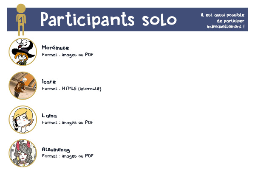Click the format line under Atsumimag

coord(68,156)
